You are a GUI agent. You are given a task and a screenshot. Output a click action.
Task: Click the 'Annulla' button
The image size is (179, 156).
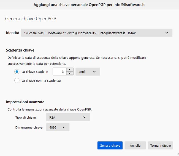coord(135,145)
